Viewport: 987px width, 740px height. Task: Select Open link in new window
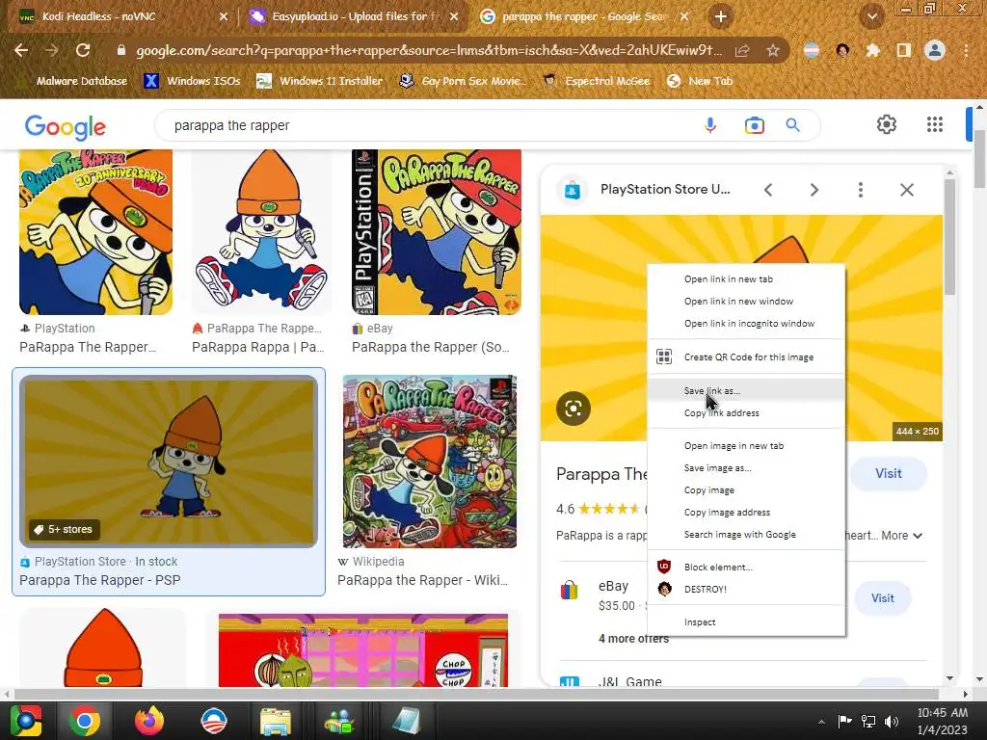click(747, 302)
